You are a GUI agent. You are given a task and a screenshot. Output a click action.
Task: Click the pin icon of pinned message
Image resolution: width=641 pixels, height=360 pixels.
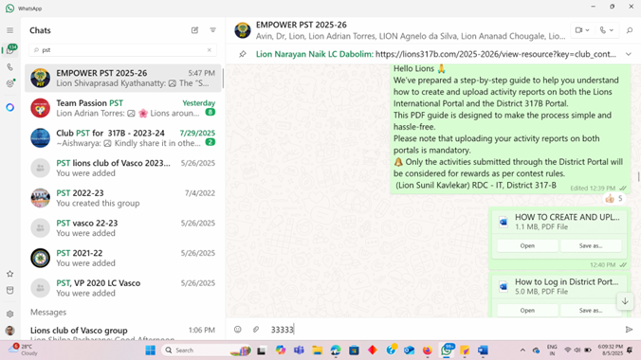click(243, 54)
